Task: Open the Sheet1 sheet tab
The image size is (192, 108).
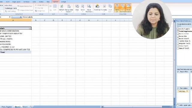Action: coord(25,107)
